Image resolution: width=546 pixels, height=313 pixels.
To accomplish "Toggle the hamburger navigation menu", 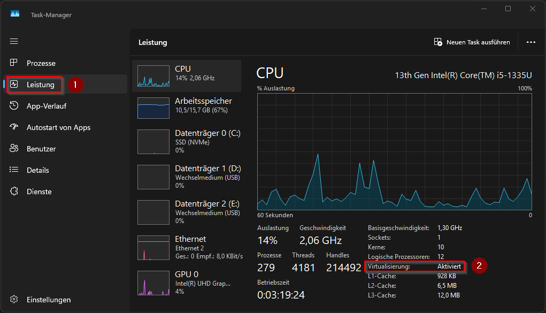I will point(14,41).
